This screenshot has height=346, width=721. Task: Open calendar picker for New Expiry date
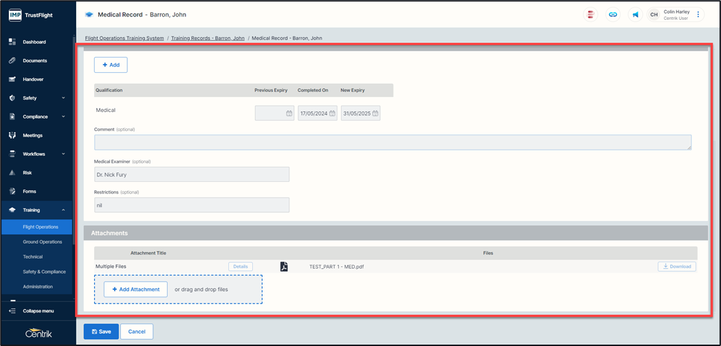pyautogui.click(x=375, y=113)
